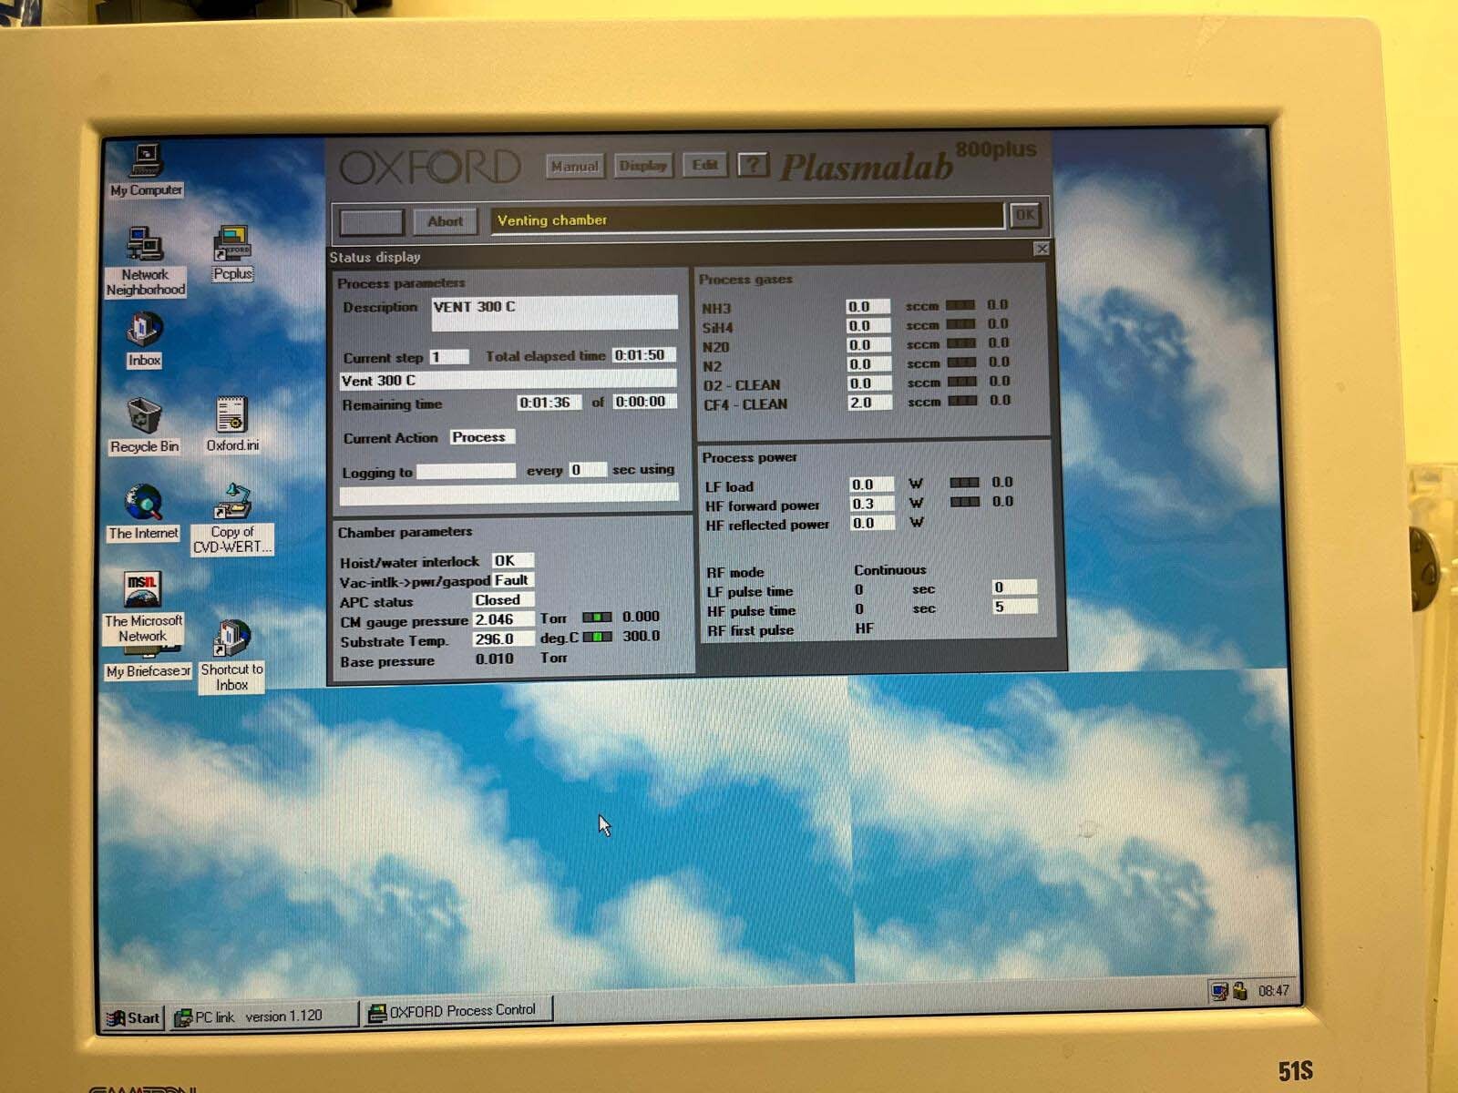This screenshot has width=1458, height=1093.
Task: Click the RF first pulse HF value
Action: 864,628
